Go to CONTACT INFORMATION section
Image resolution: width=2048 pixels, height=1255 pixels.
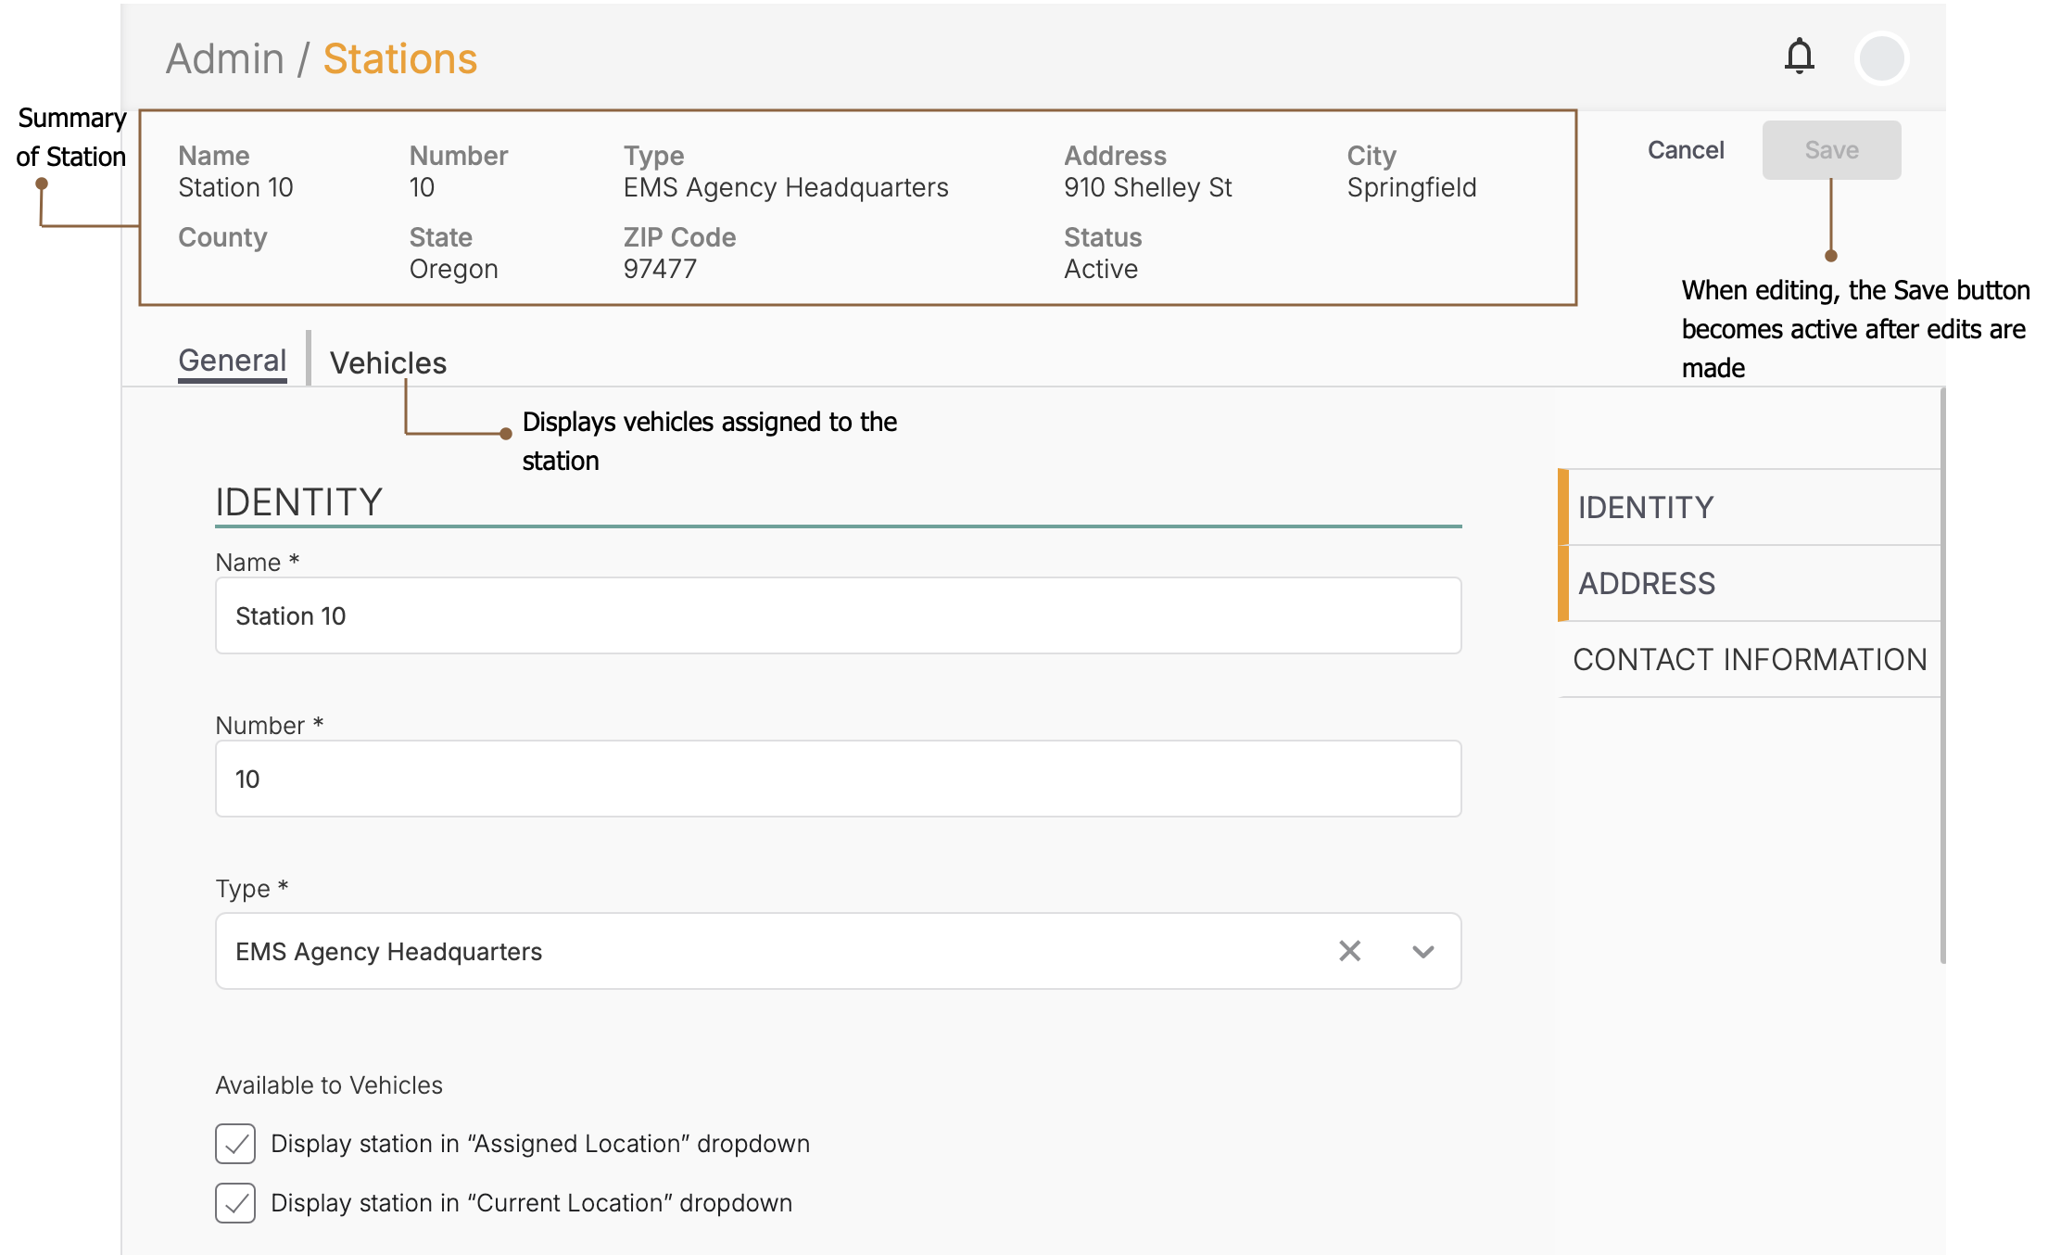click(1750, 659)
